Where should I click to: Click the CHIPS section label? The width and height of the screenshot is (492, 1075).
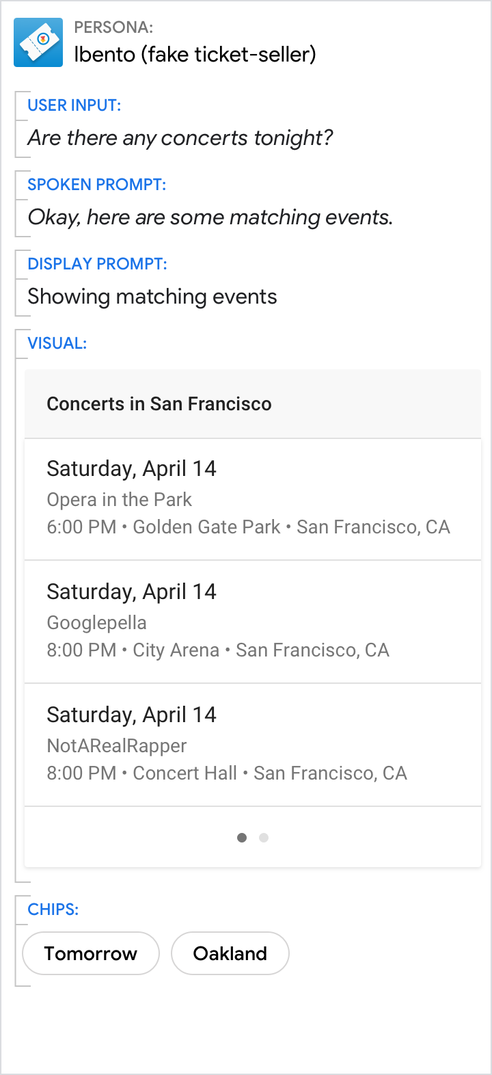53,910
